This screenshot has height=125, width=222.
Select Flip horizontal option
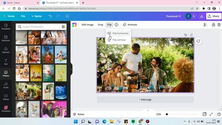(118, 33)
